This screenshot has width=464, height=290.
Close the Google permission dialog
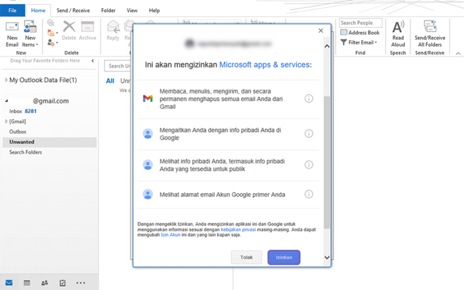click(x=321, y=31)
